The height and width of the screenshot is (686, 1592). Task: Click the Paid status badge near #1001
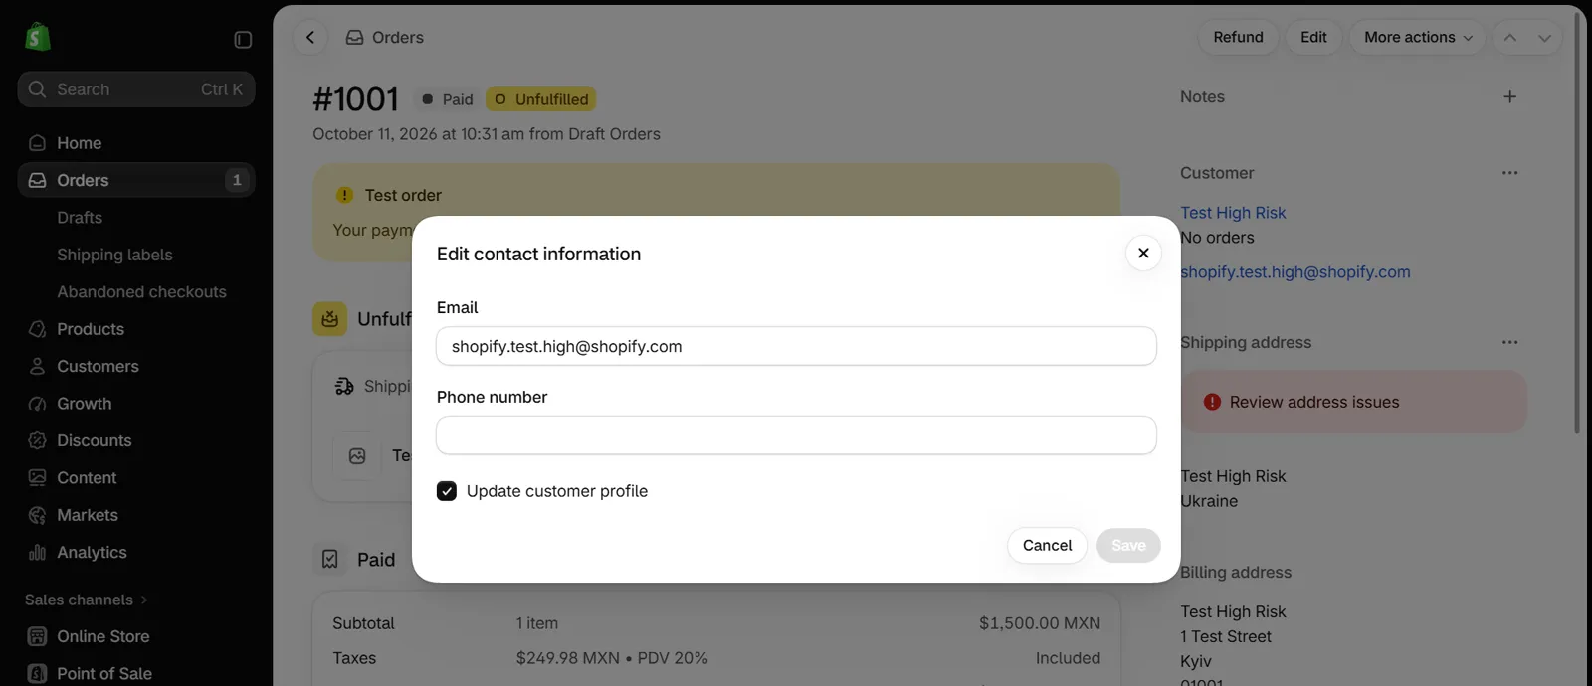click(447, 99)
